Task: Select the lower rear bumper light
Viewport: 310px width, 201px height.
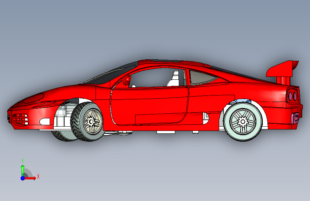Action: 295,118
